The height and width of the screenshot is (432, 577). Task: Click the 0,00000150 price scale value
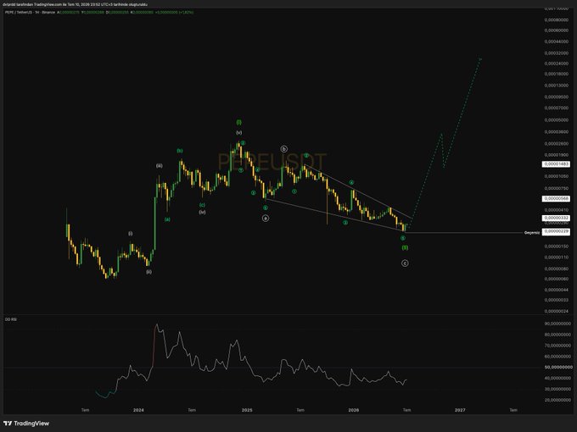click(x=556, y=246)
